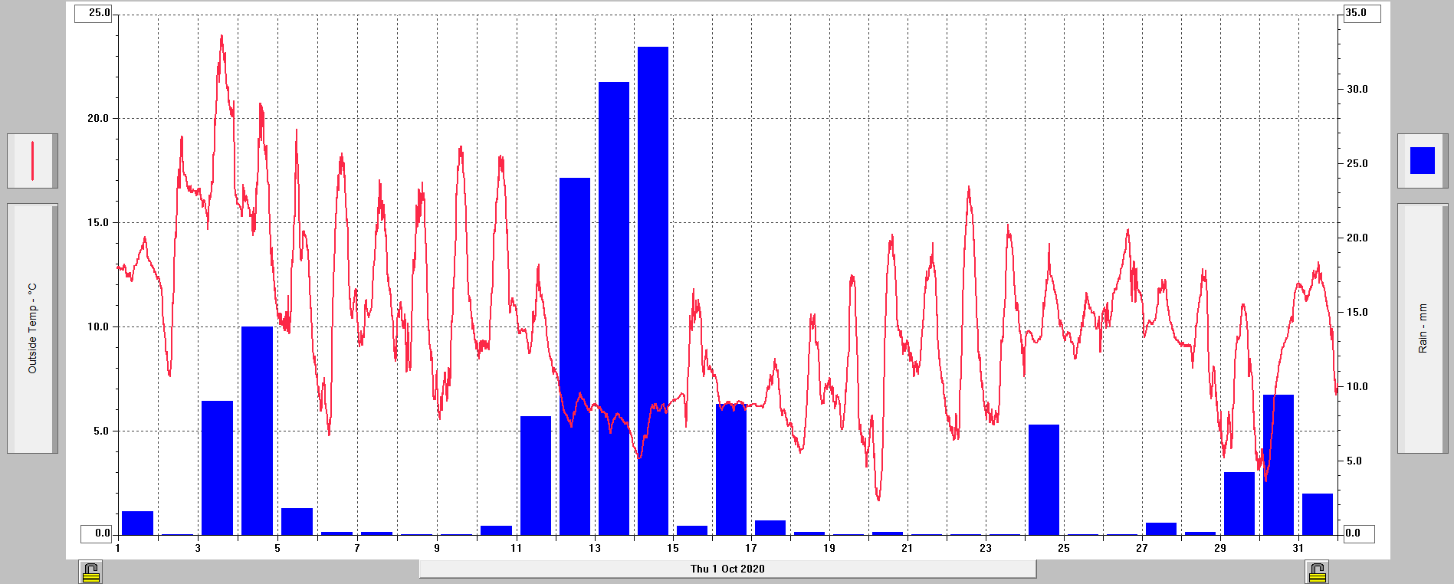Viewport: 1454px width, 584px height.
Task: Click the blue rain color swatch
Action: pyautogui.click(x=1422, y=161)
